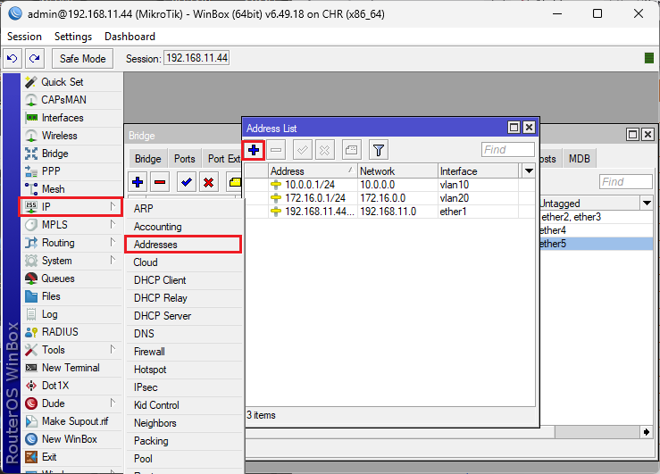660x474 pixels.
Task: Click the red minus in Bridge window
Action: pos(160,182)
